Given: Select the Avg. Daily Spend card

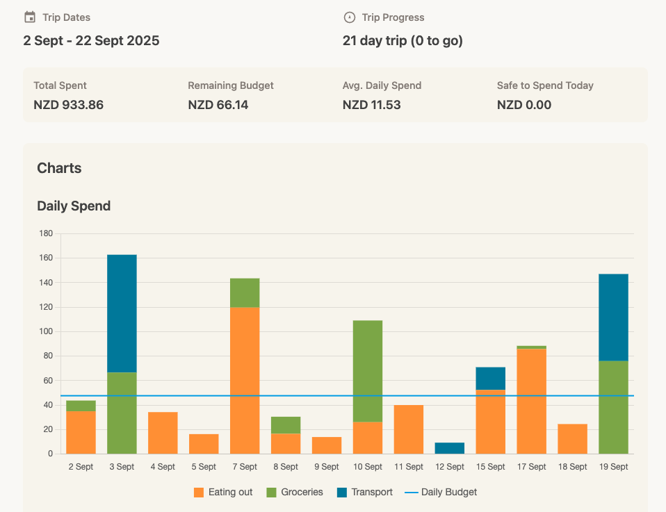Looking at the screenshot, I should pyautogui.click(x=371, y=96).
